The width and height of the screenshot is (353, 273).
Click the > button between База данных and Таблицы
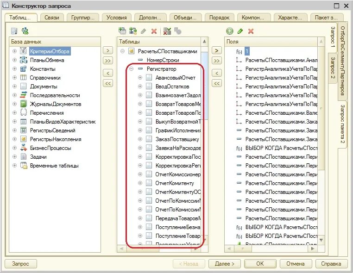coord(108,50)
